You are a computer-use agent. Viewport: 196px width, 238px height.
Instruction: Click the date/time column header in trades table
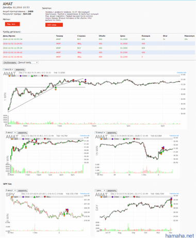[9, 36]
